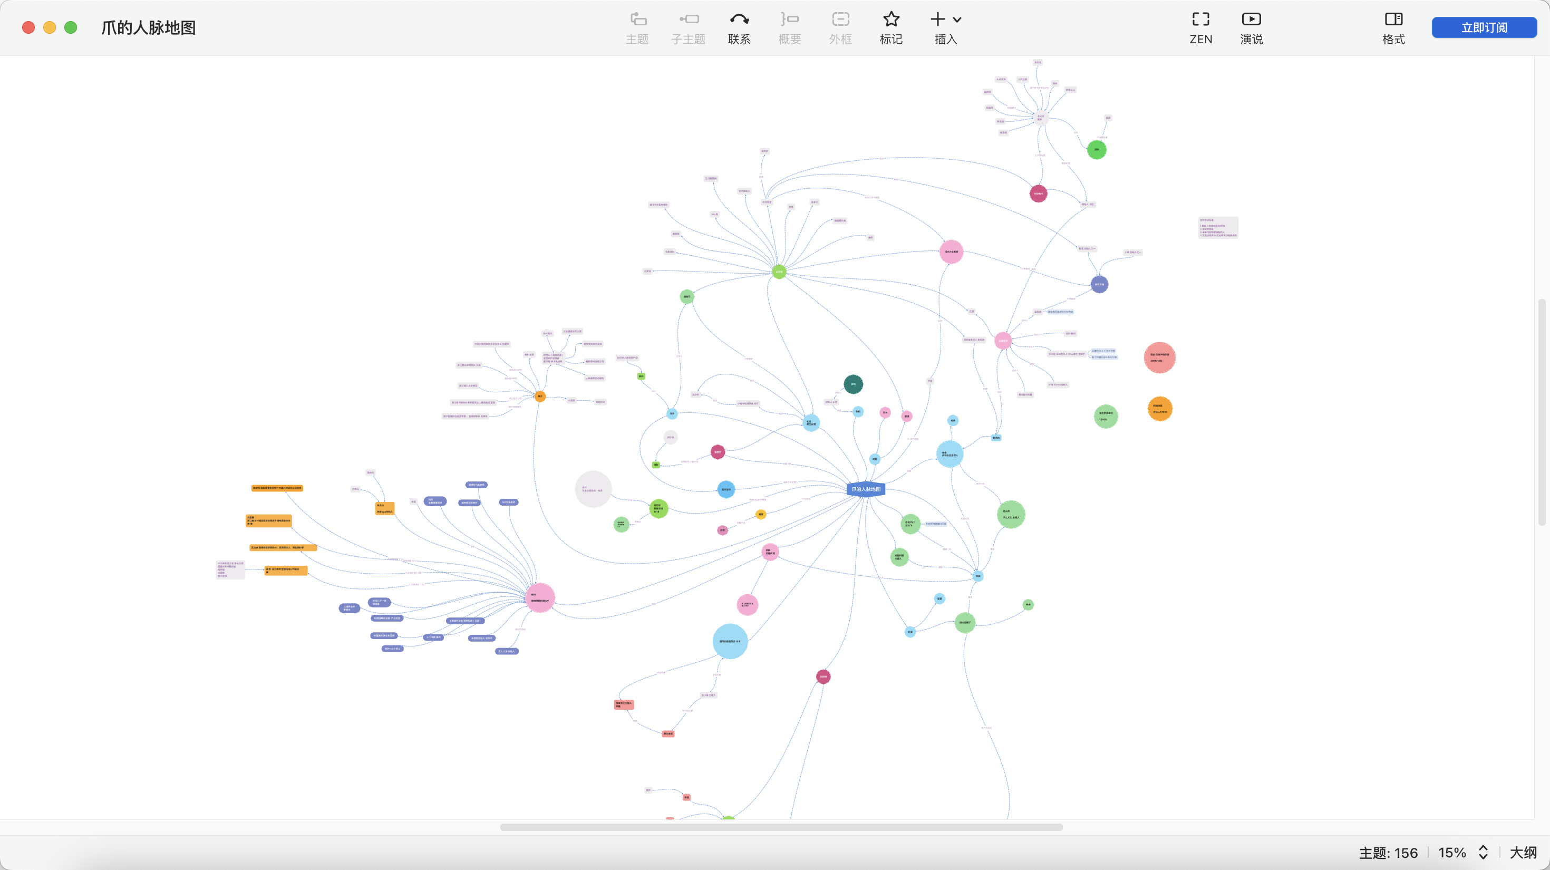Open the 15% zoom level stepper
1550x870 pixels.
1483,852
